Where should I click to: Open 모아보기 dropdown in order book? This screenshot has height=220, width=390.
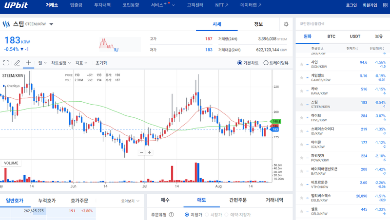pyautogui.click(x=130, y=201)
